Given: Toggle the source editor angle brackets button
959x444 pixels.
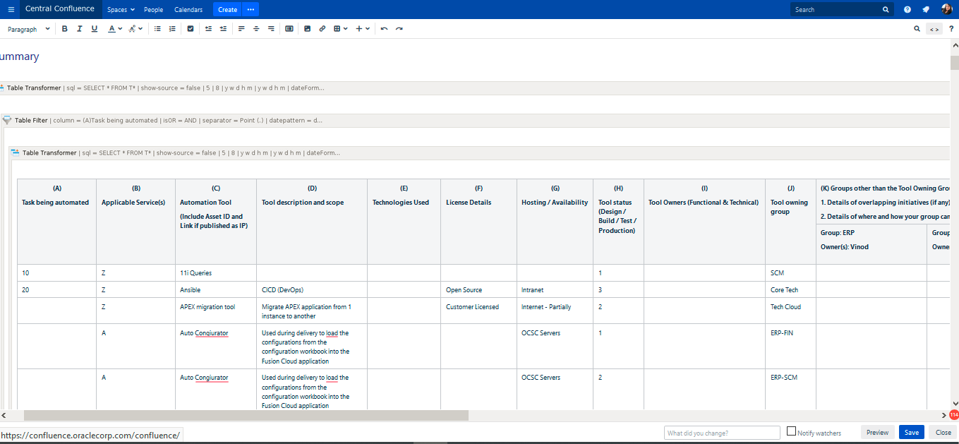Looking at the screenshot, I should pyautogui.click(x=934, y=29).
